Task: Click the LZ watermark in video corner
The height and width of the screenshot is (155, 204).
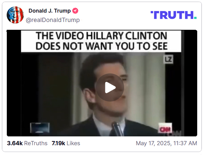Action: point(168,59)
